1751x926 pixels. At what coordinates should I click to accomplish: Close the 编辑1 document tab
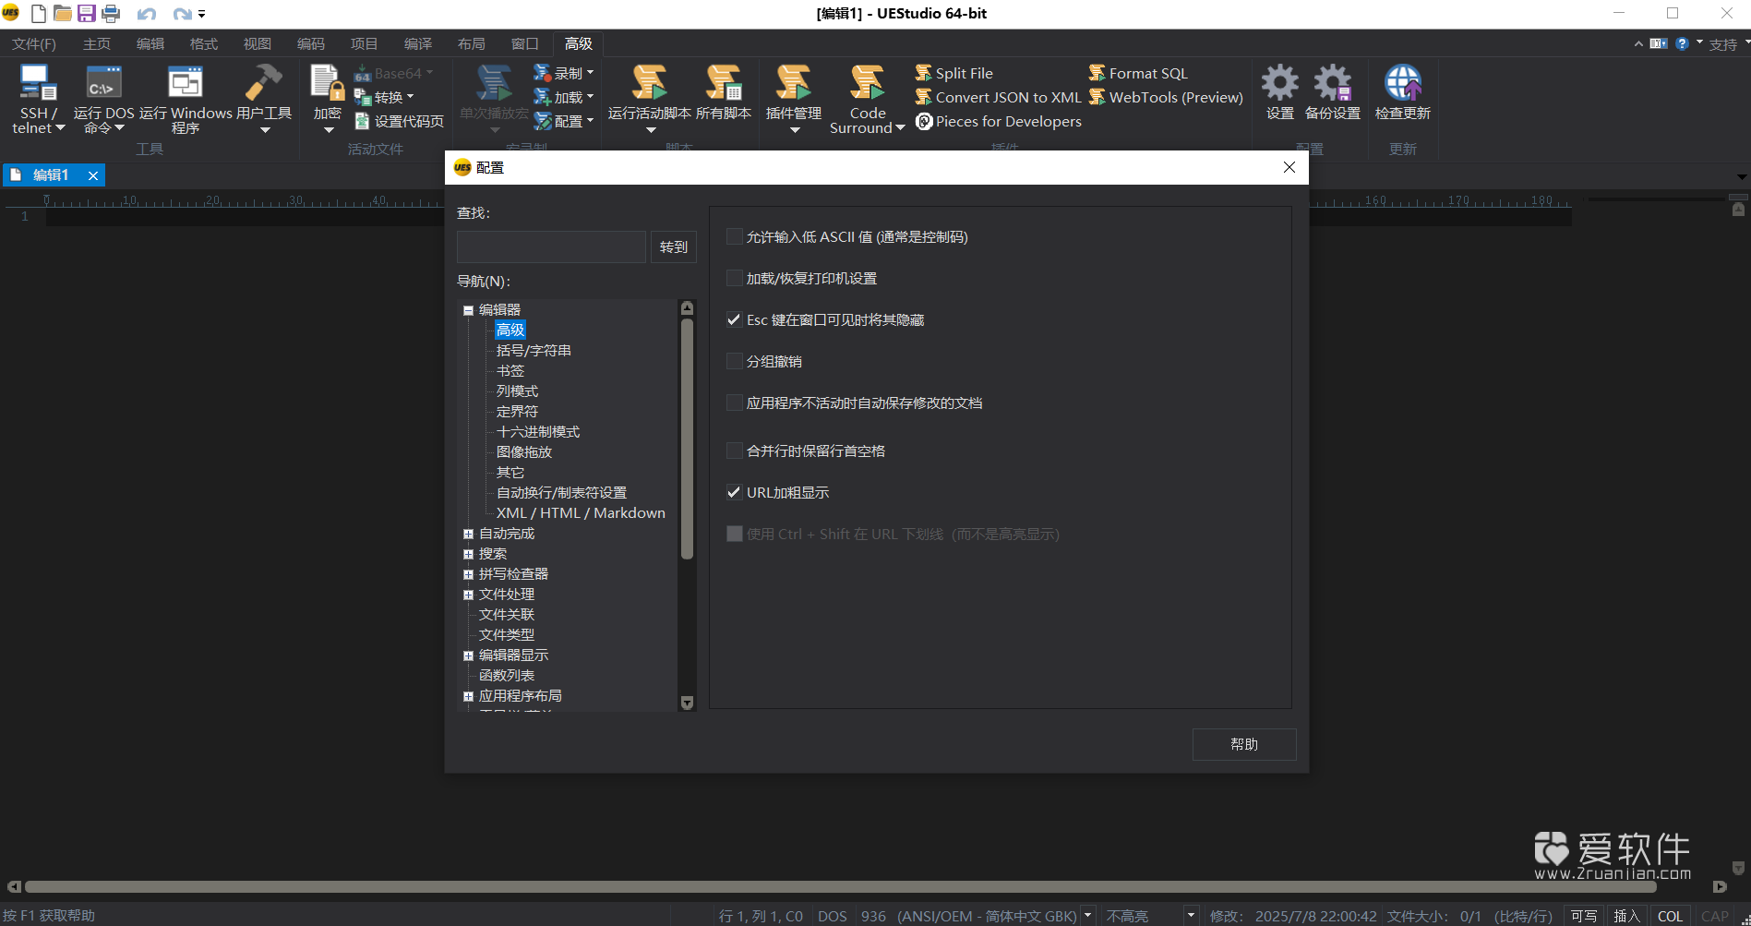coord(93,175)
